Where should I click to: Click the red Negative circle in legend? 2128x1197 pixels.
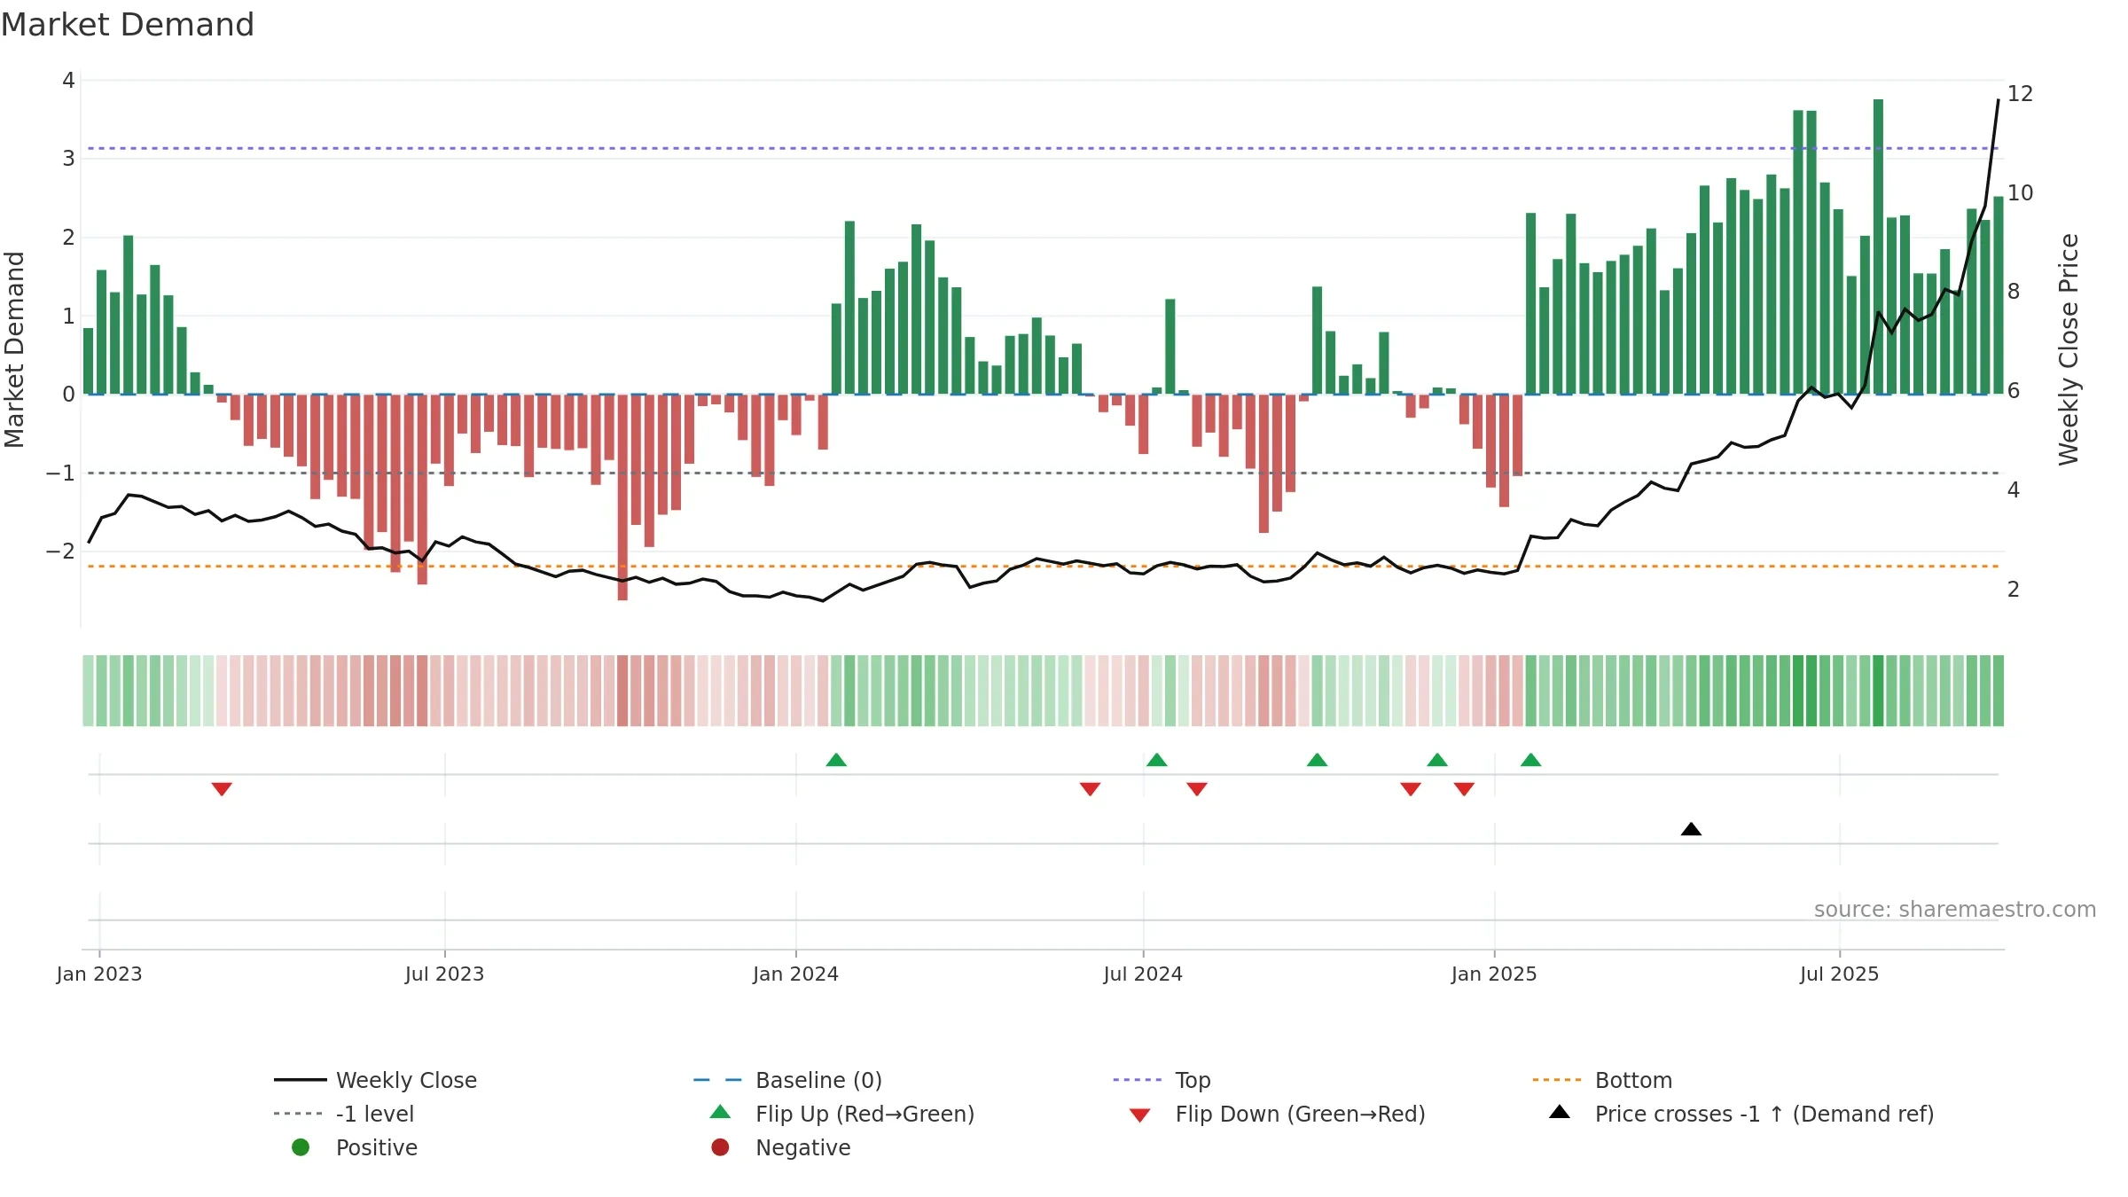click(x=720, y=1147)
